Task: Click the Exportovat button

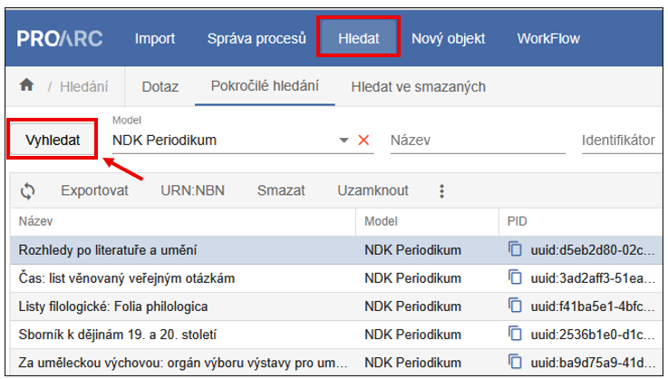Action: click(94, 190)
